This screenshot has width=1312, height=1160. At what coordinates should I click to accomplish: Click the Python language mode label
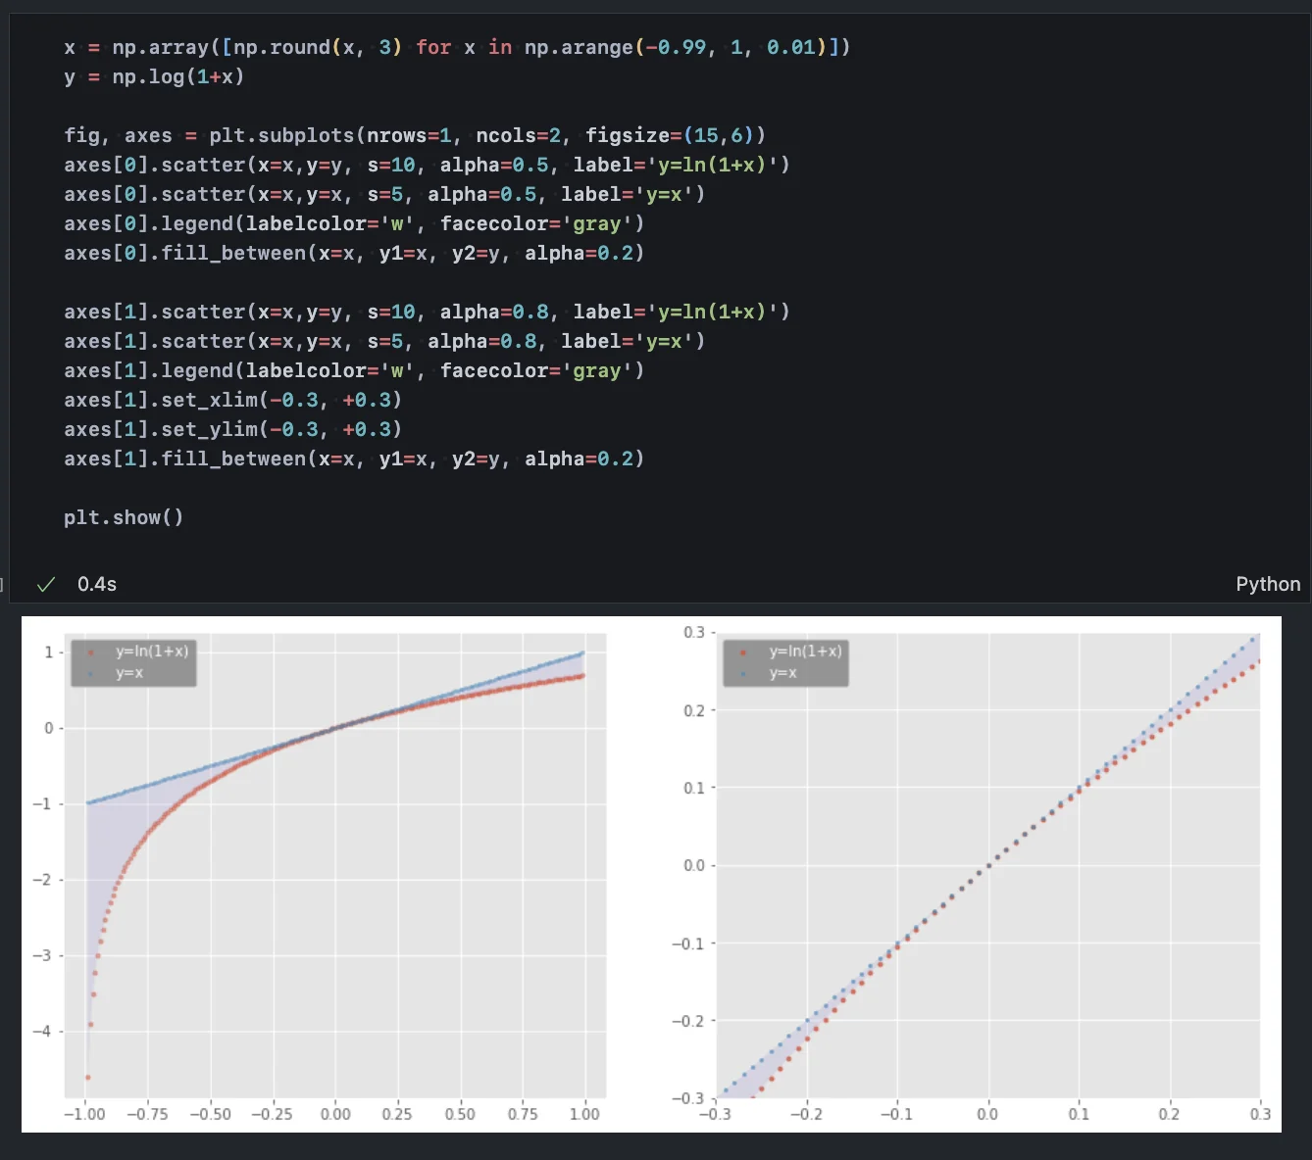point(1267,584)
